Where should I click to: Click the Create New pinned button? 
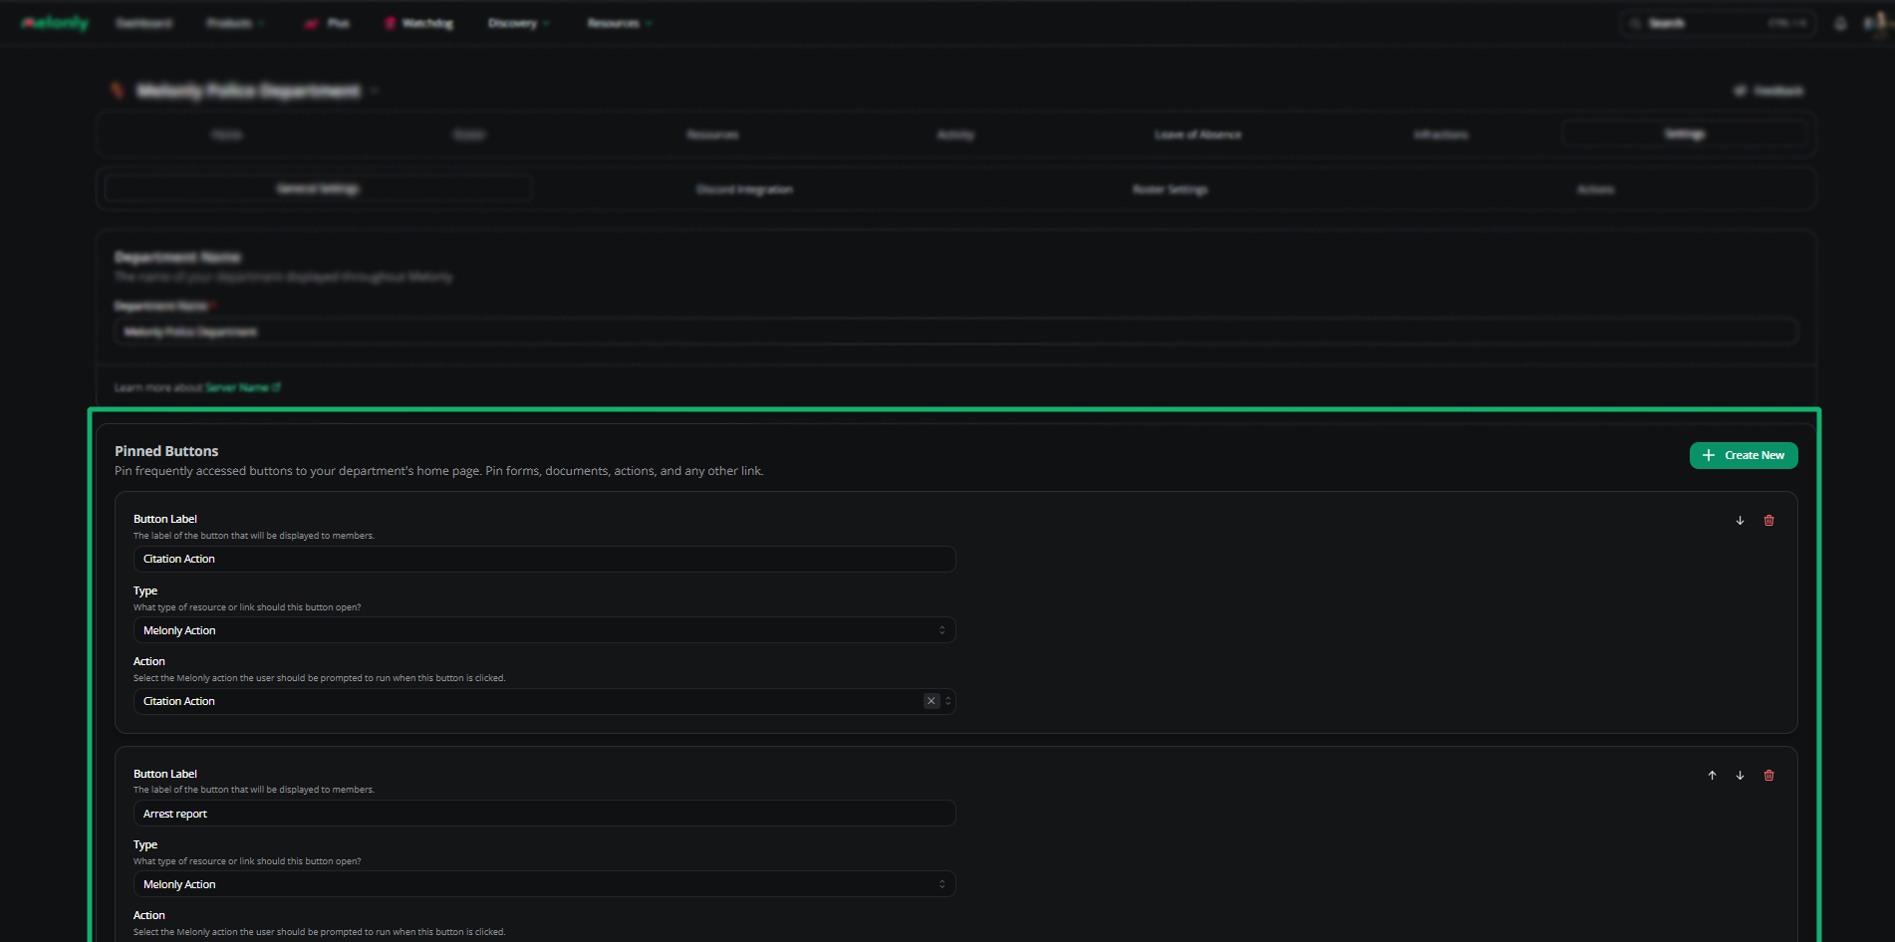1744,455
